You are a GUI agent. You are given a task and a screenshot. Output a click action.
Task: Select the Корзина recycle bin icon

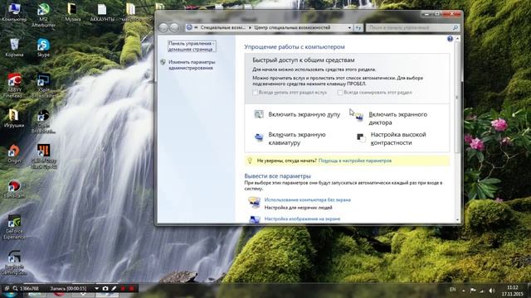click(x=14, y=47)
